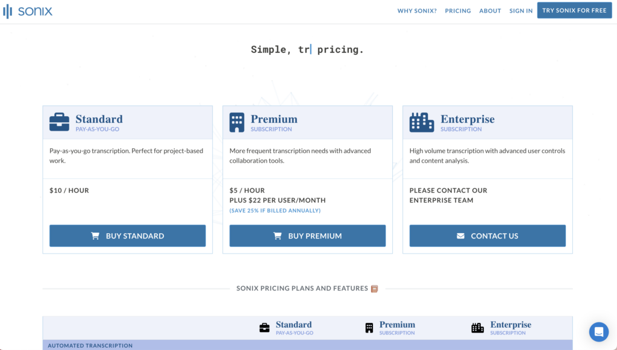Click the Sonix logo in header

pyautogui.click(x=28, y=11)
